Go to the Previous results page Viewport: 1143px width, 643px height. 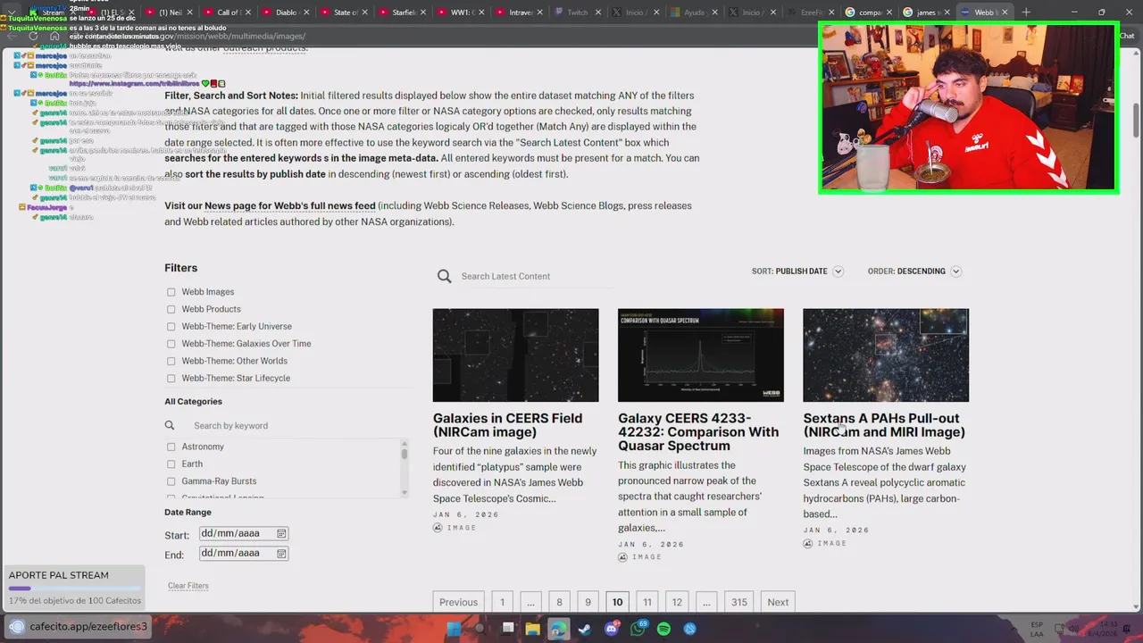coord(458,602)
